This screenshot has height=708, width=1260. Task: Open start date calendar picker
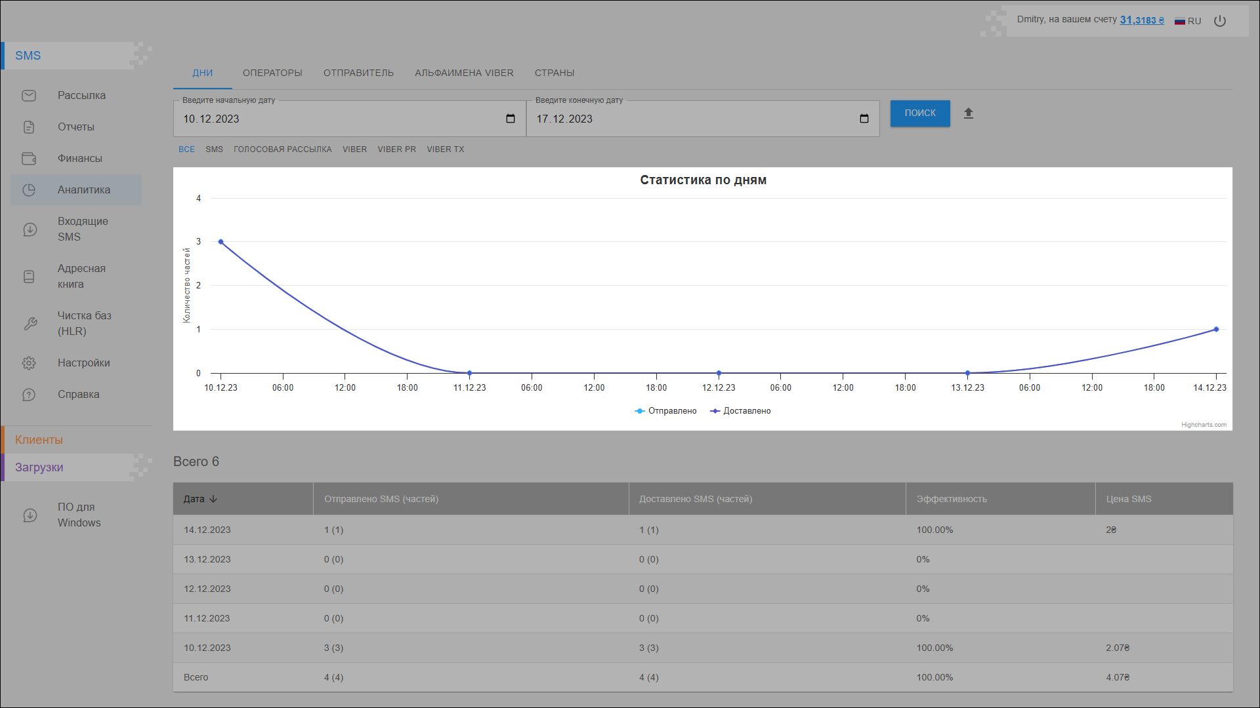511,119
